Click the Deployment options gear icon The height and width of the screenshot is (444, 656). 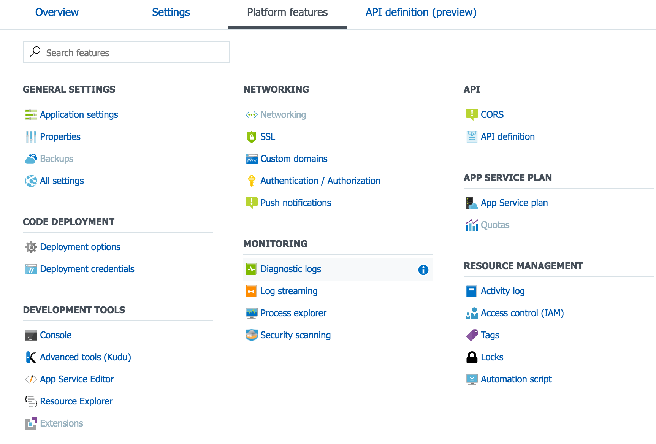pyautogui.click(x=31, y=247)
